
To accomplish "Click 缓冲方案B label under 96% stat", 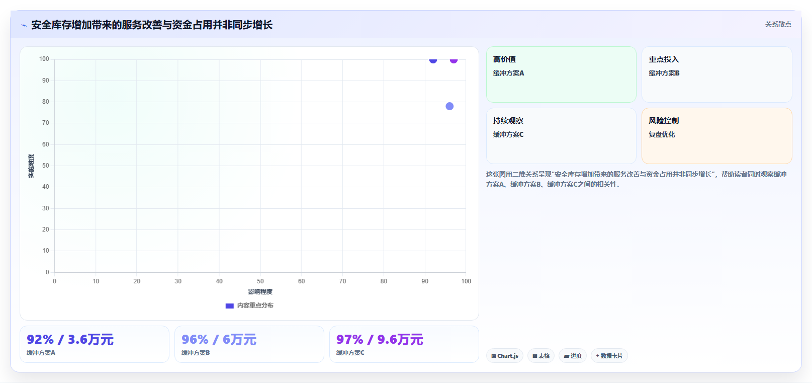I will [x=196, y=353].
